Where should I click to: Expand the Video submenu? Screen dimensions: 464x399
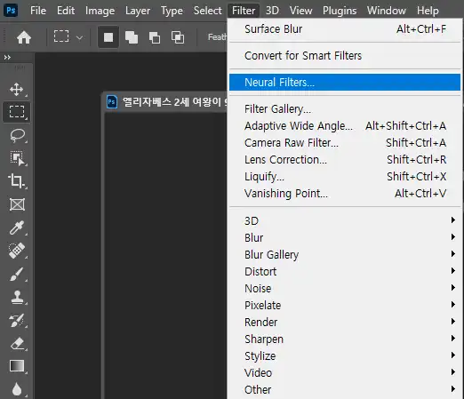(345, 372)
